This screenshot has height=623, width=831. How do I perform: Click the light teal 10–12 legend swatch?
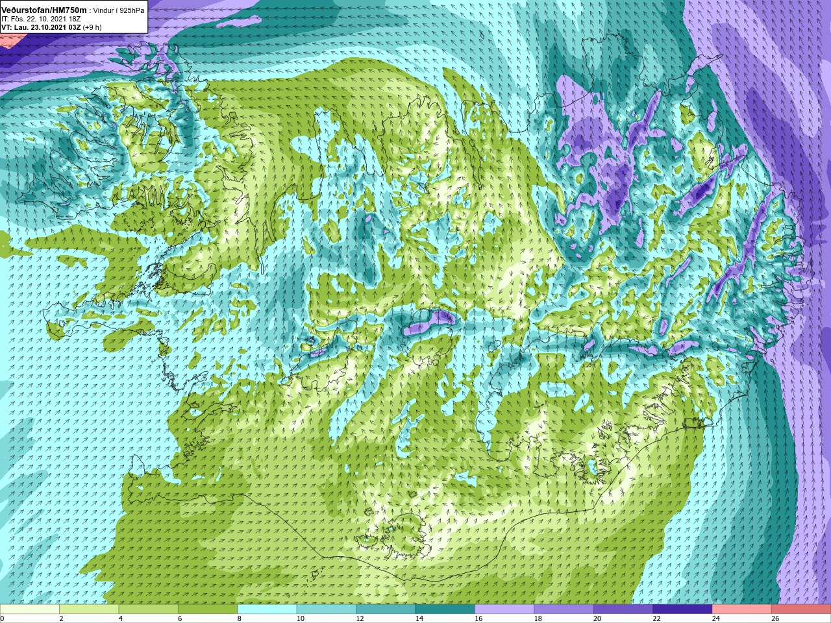(327, 609)
